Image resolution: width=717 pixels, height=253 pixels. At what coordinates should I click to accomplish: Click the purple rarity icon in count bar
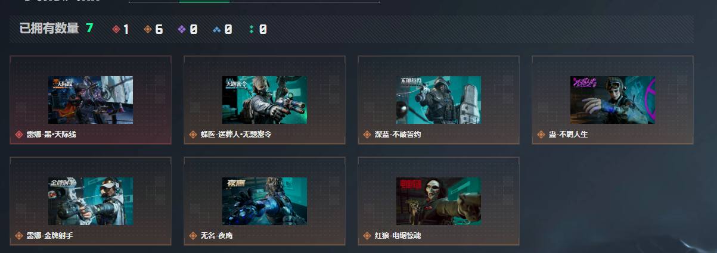click(182, 29)
